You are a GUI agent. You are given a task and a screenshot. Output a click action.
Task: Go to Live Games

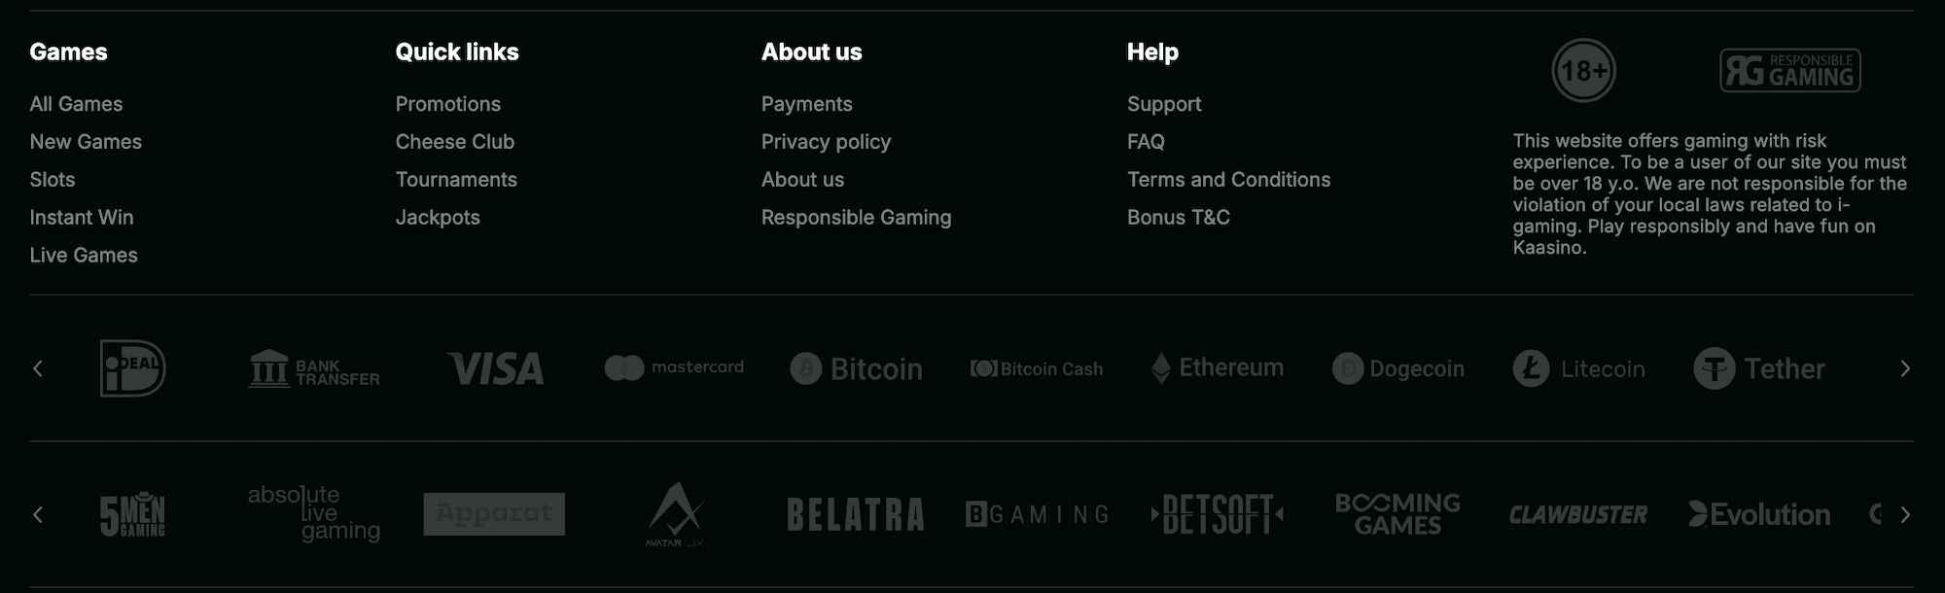84,256
